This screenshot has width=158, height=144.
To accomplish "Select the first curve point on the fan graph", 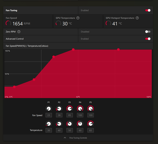I will [x=14, y=87].
